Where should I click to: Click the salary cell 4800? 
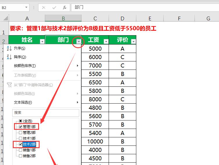click(x=95, y=108)
